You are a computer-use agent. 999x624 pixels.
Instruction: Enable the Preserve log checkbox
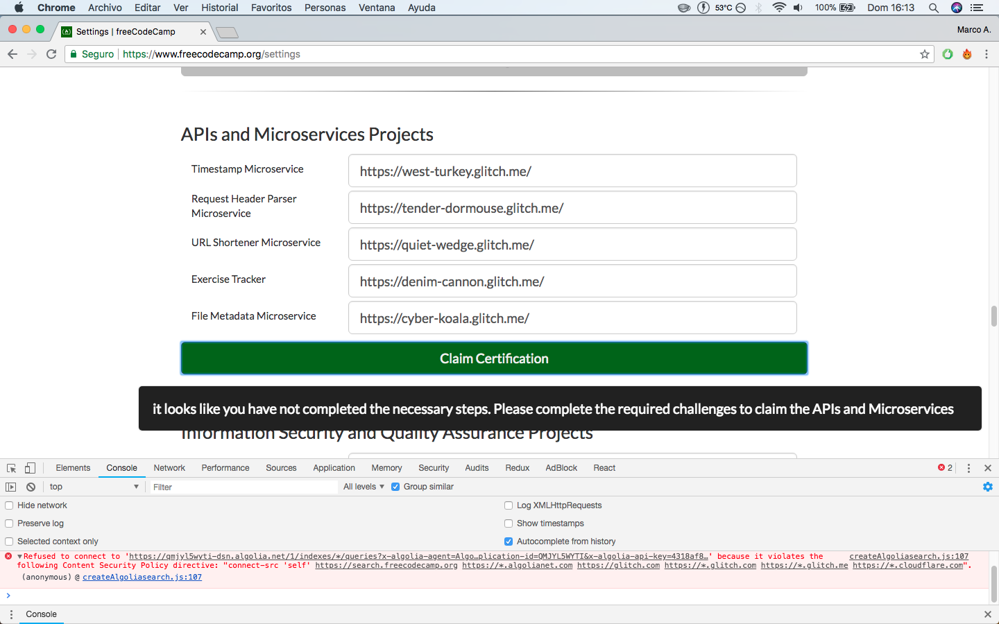click(x=9, y=523)
